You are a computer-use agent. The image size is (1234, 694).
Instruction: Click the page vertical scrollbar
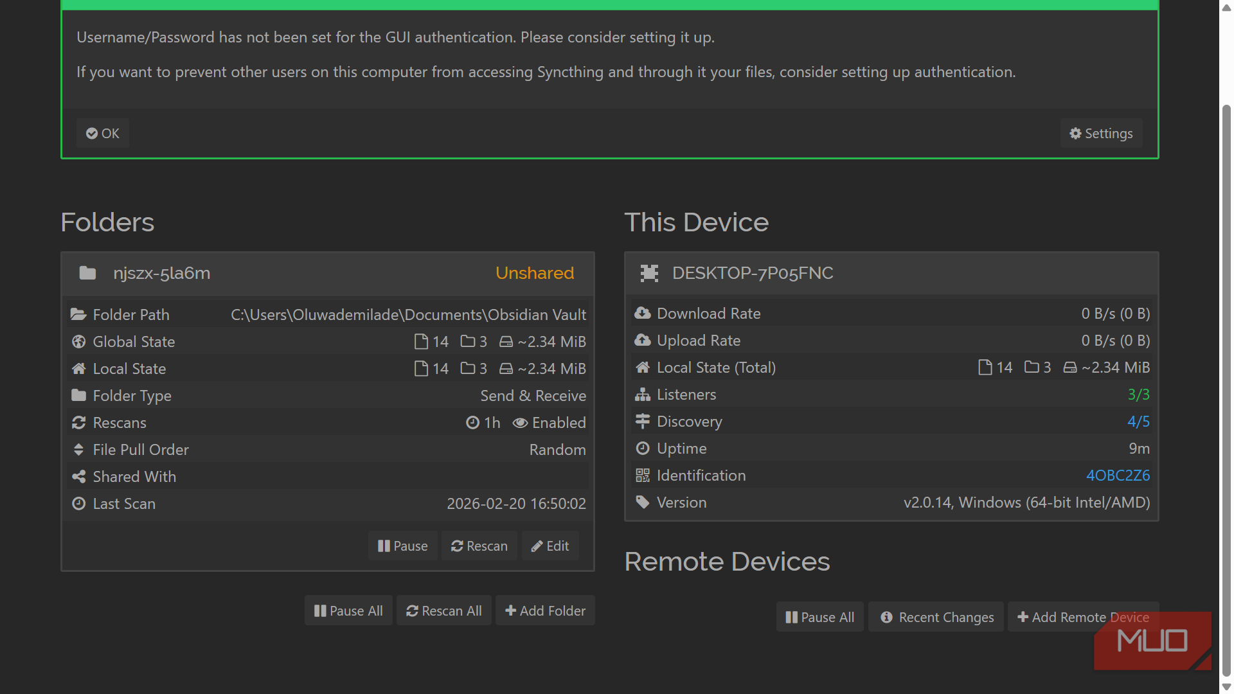[1226, 390]
